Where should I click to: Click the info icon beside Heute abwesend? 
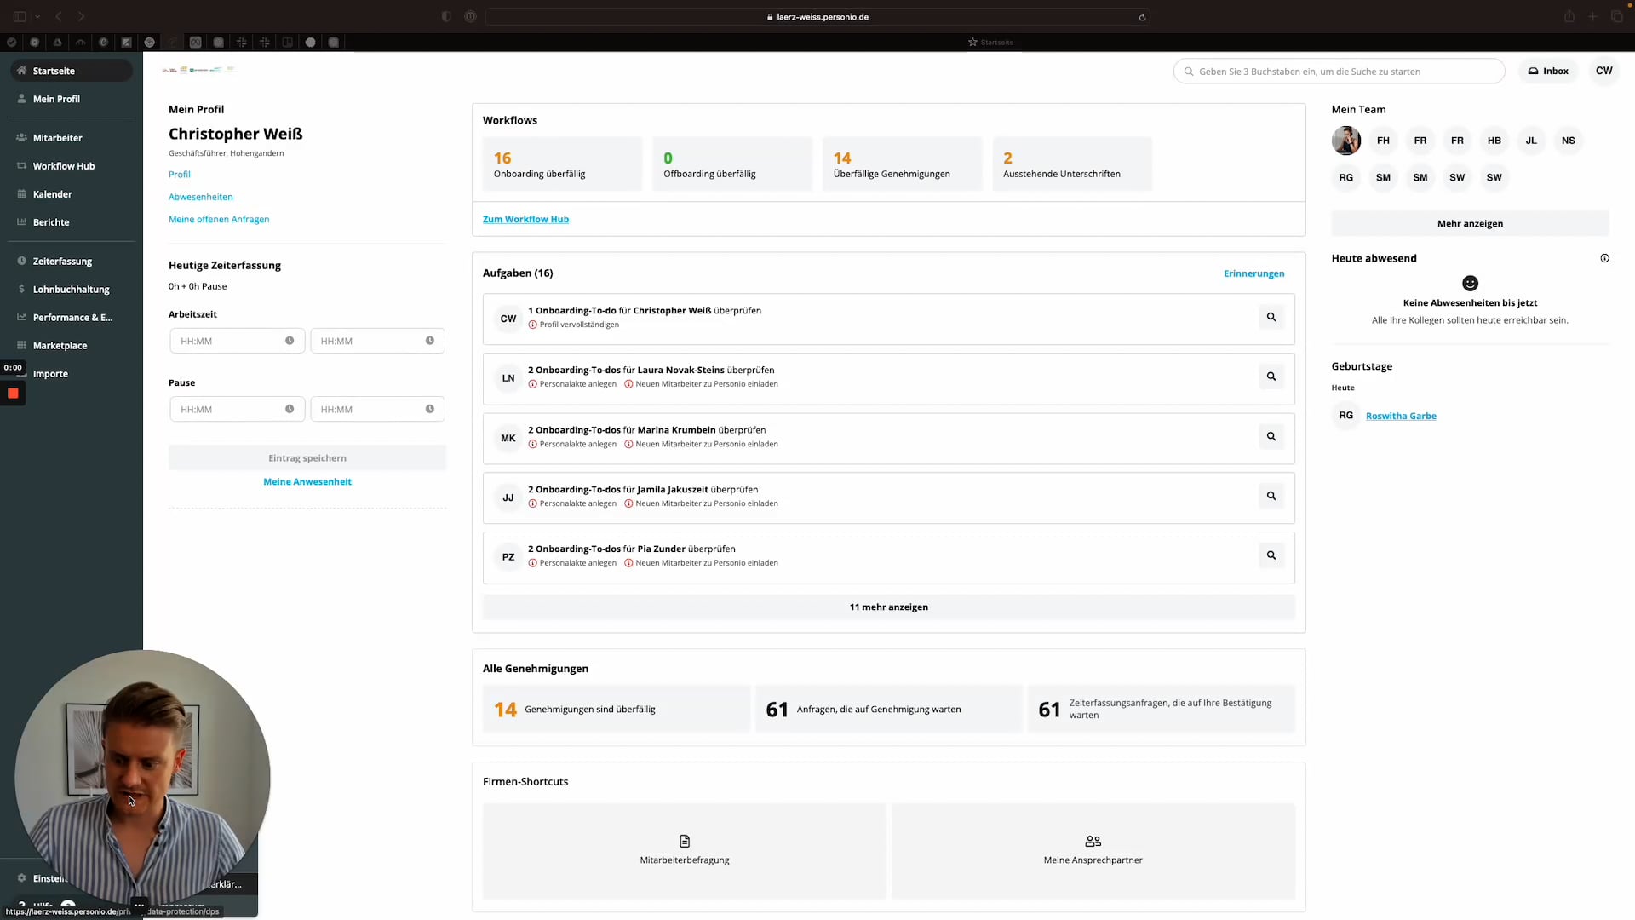[1604, 257]
